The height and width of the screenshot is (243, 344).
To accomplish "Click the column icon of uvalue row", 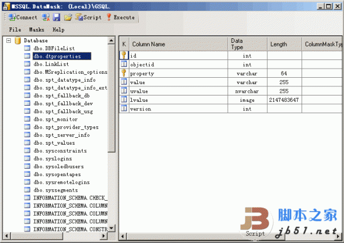I will (124, 91).
